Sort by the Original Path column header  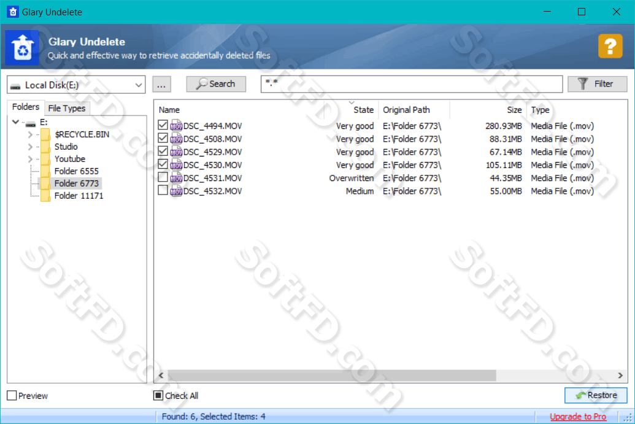coord(406,110)
